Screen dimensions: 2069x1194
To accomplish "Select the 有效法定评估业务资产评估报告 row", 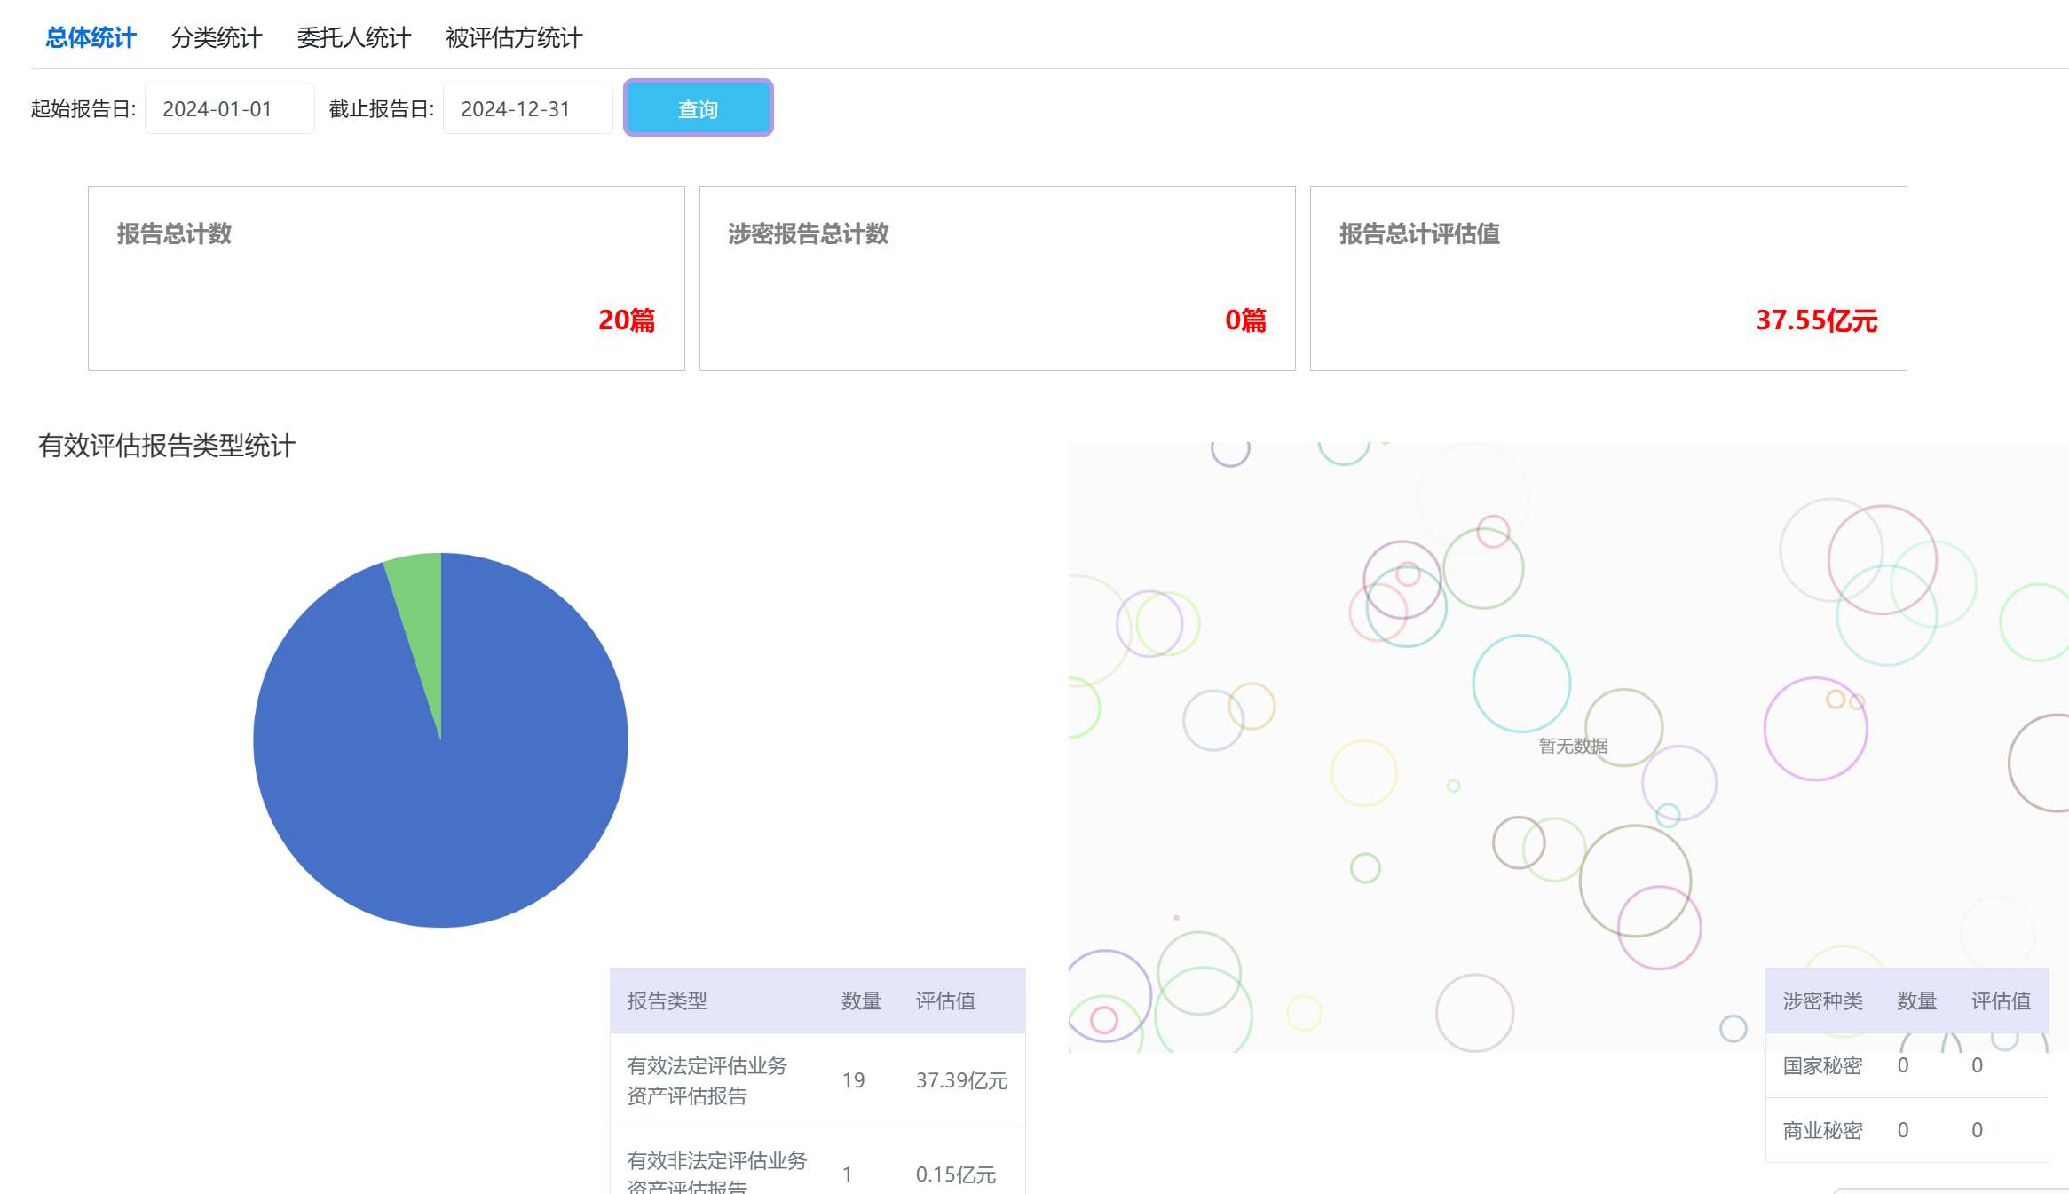I will pos(817,1079).
